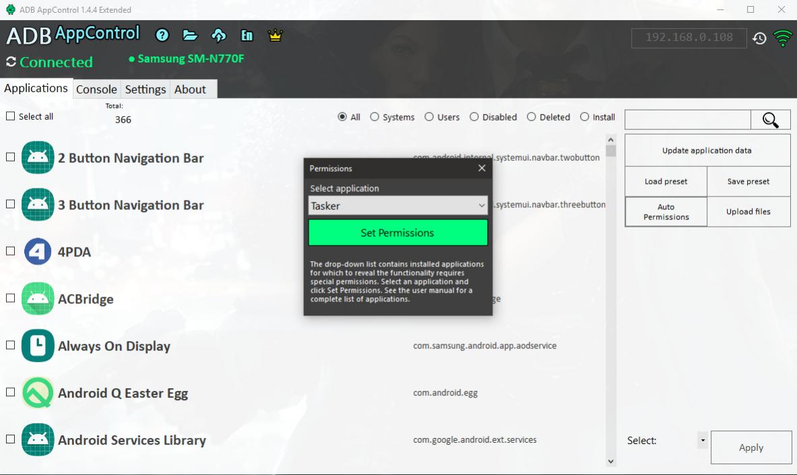Click the help question mark icon
Screen dimensions: 797x475
click(x=162, y=36)
